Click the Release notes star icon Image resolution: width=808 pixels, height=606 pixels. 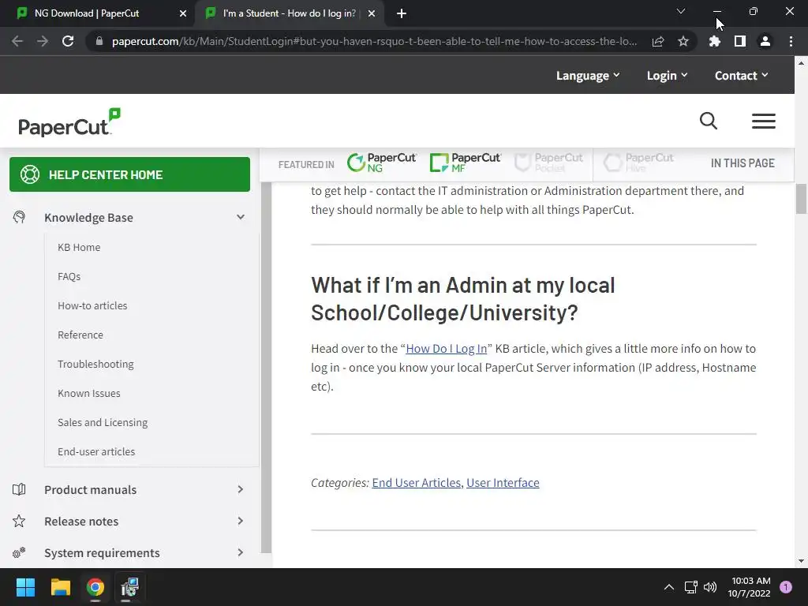[19, 521]
